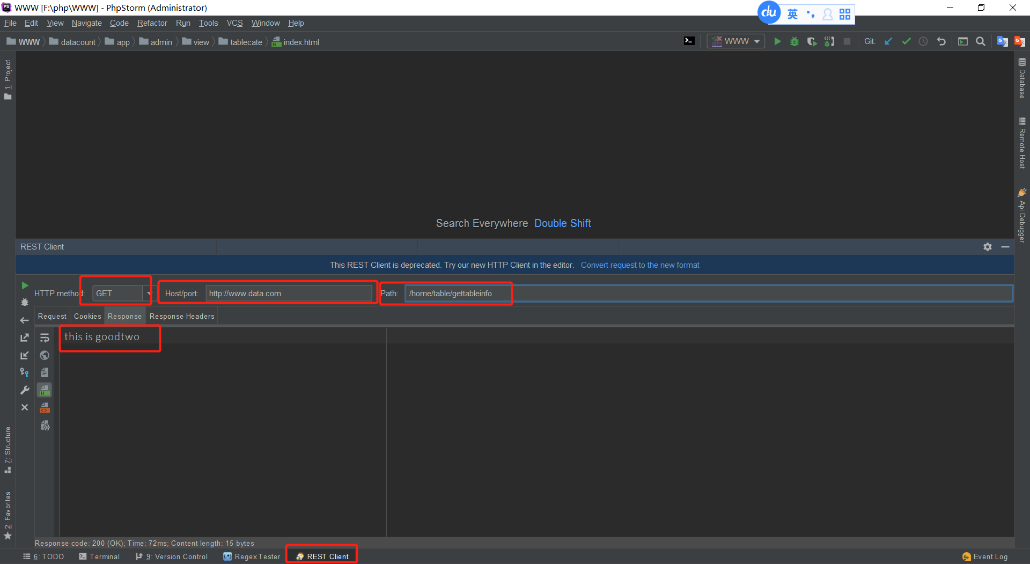The height and width of the screenshot is (564, 1030).
Task: Click the Git rollback undo arrow
Action: tap(941, 41)
